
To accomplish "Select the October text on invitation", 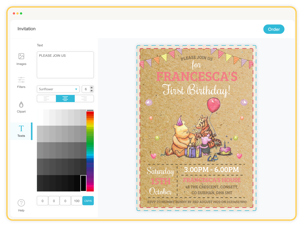I will pyautogui.click(x=161, y=191).
